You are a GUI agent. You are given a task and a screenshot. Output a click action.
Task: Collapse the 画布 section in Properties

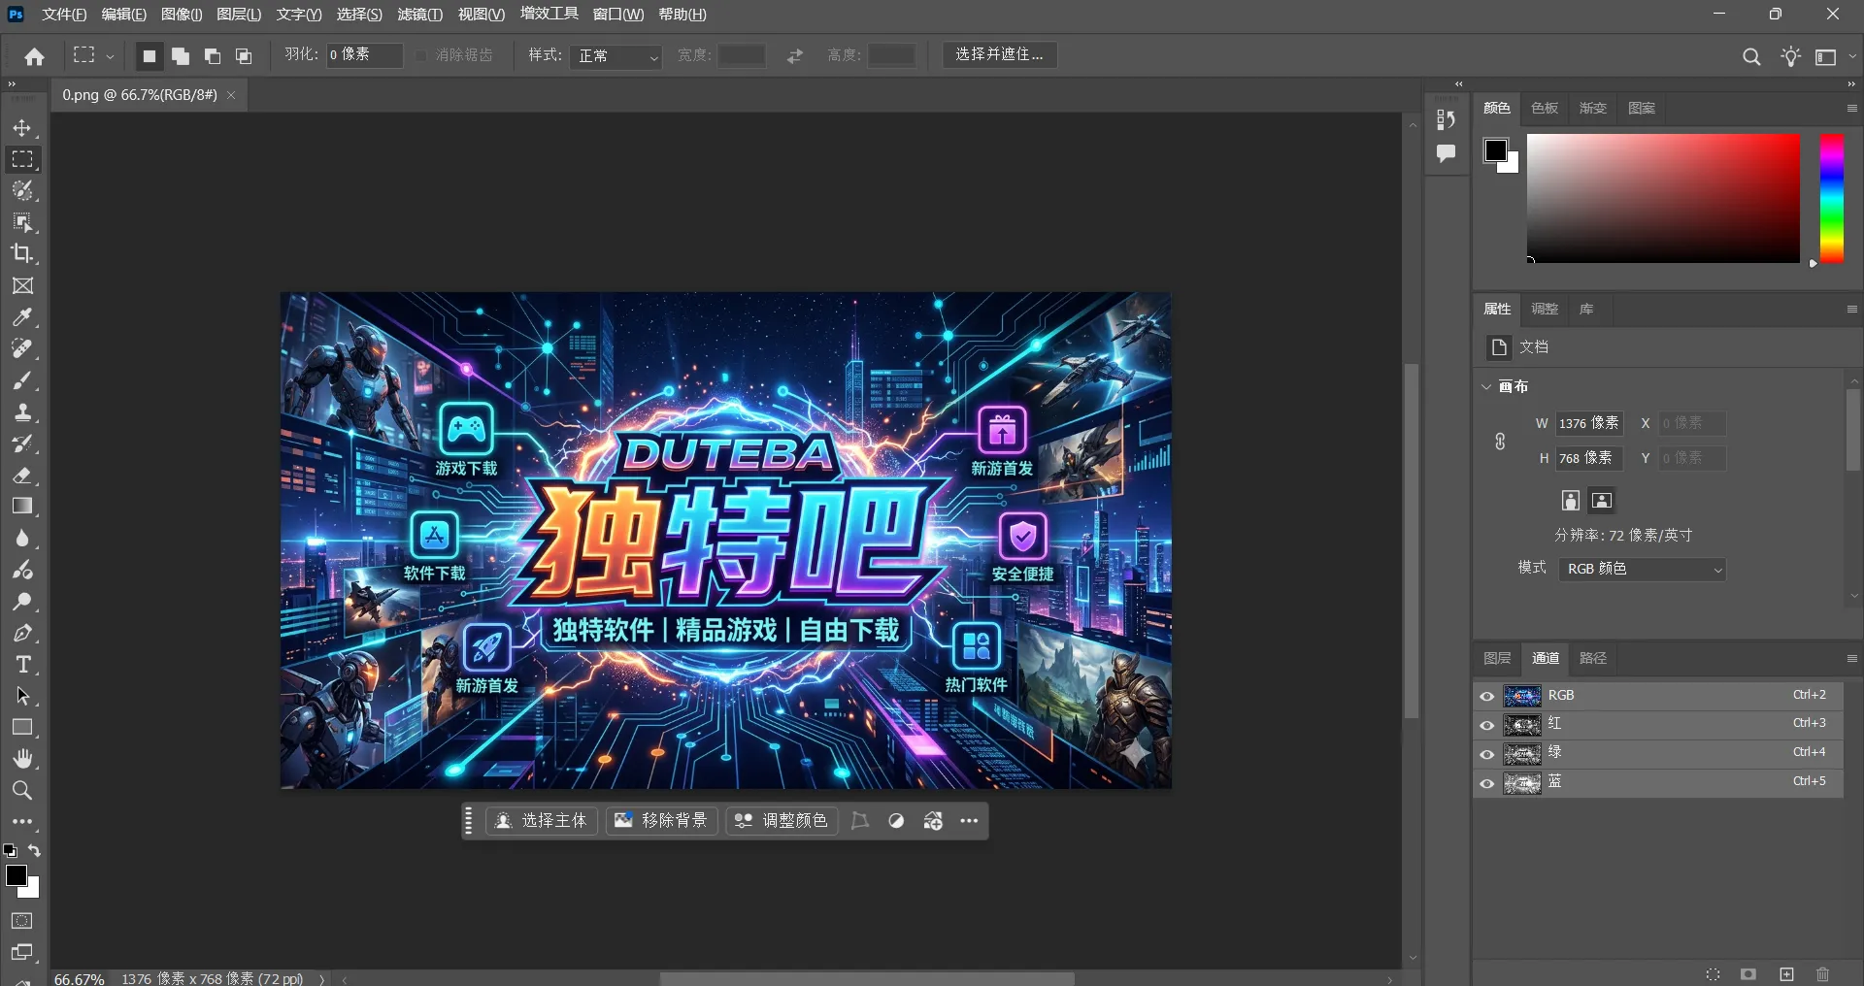(1487, 385)
